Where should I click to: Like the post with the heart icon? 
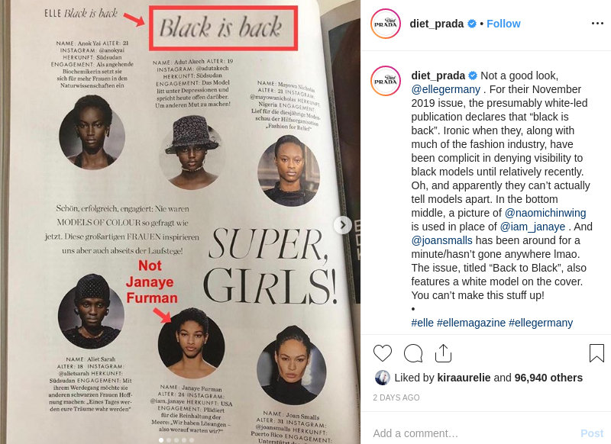pos(383,353)
